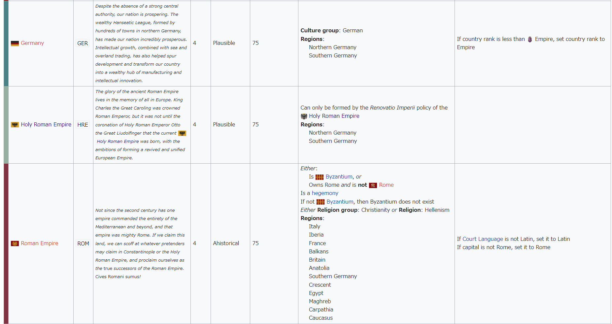The image size is (612, 324).
Task: Click the 'Carpathia' region entry
Action: click(321, 309)
